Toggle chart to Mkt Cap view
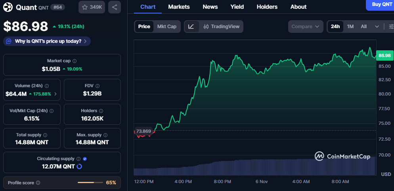 pyautogui.click(x=166, y=27)
